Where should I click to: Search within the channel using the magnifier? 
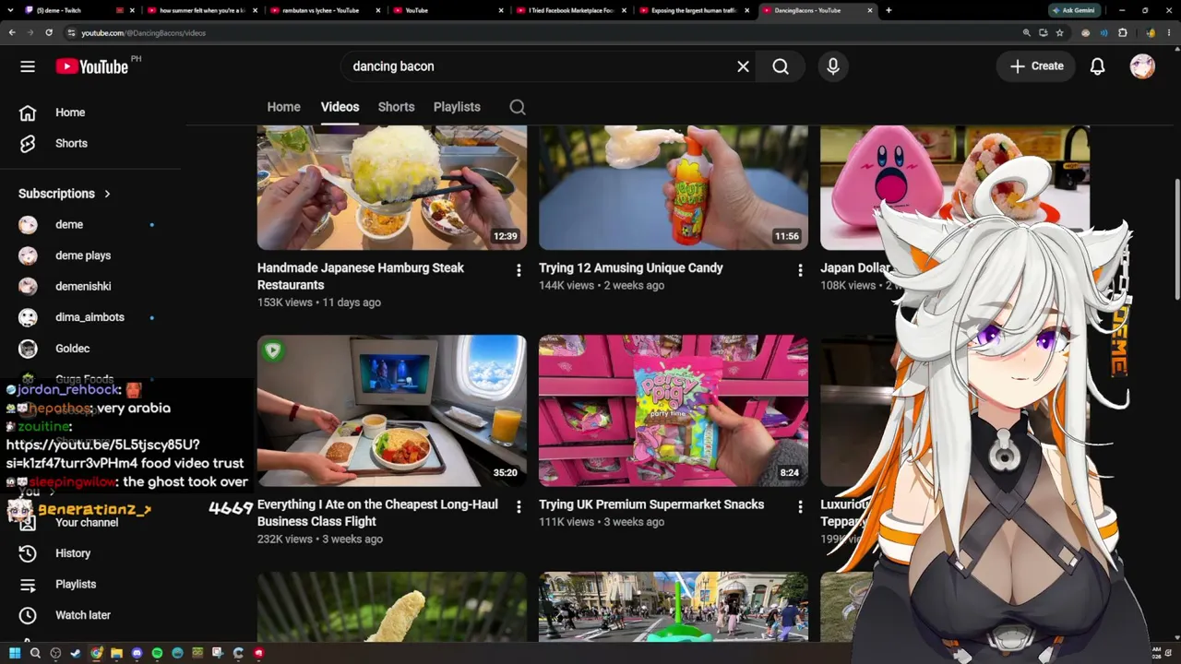(518, 107)
